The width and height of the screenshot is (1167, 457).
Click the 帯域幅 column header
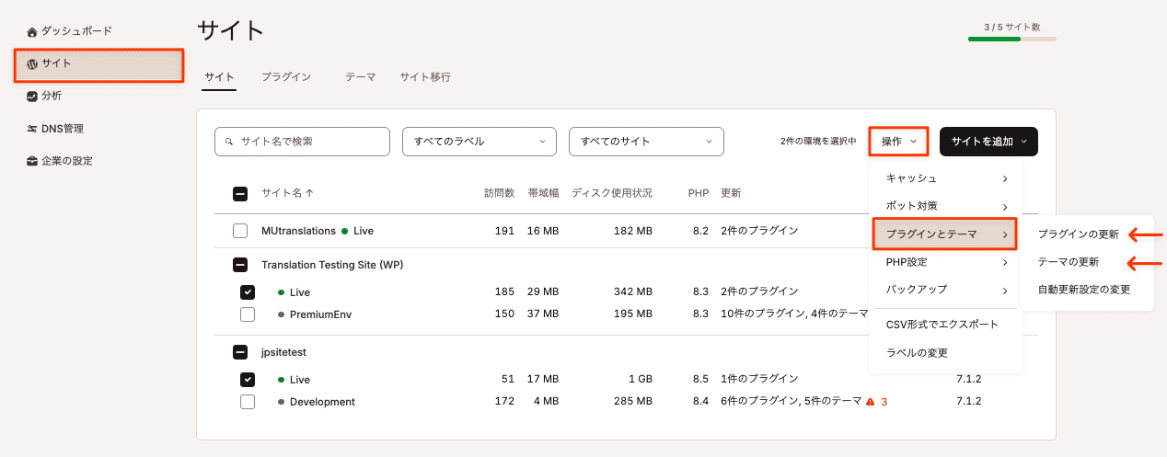543,193
